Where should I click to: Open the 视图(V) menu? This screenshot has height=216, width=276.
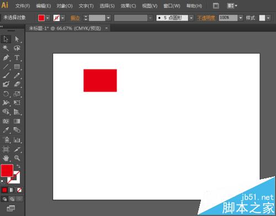pyautogui.click(x=150, y=6)
